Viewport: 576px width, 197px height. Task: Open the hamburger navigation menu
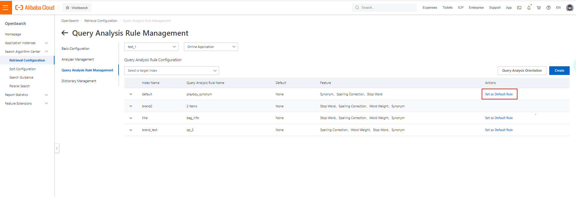[x=6, y=7]
